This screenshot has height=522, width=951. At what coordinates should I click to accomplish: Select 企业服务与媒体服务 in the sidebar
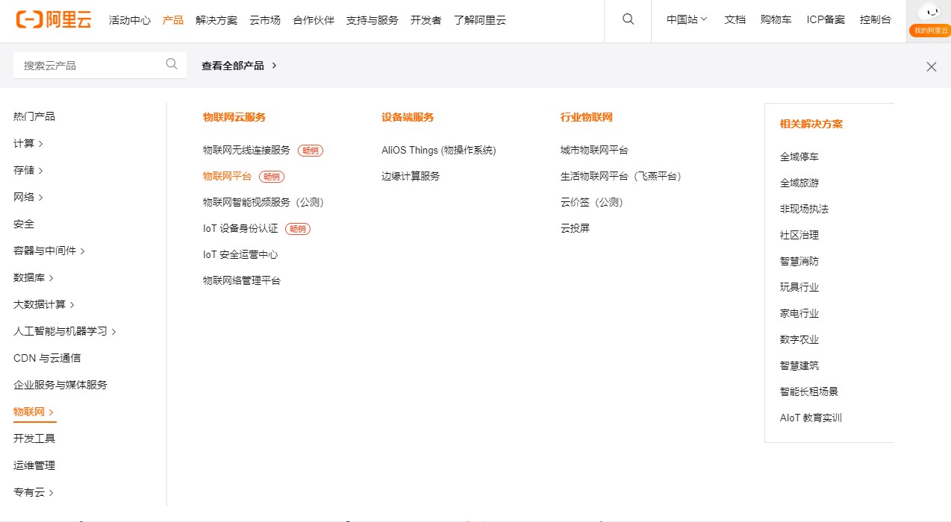pos(60,385)
